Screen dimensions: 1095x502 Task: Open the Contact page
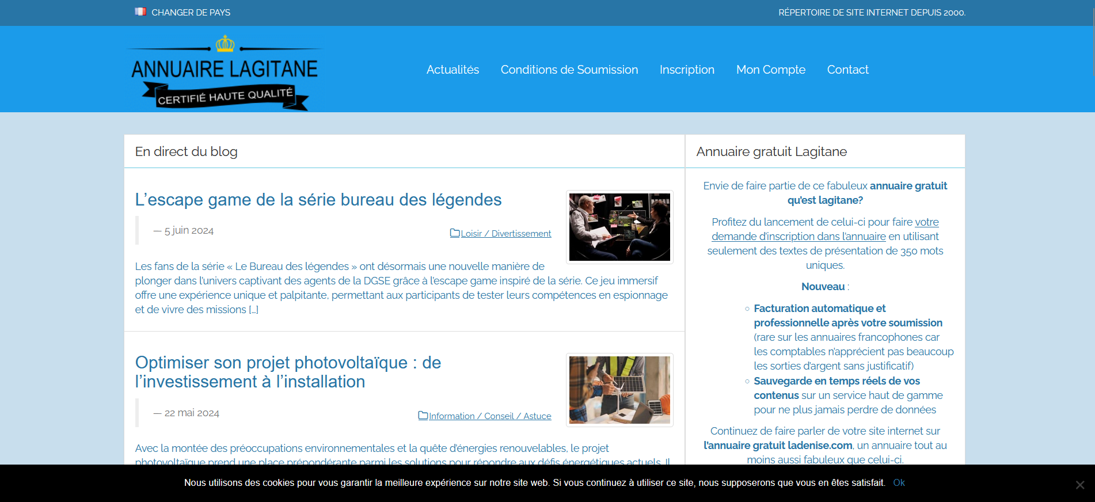click(847, 70)
